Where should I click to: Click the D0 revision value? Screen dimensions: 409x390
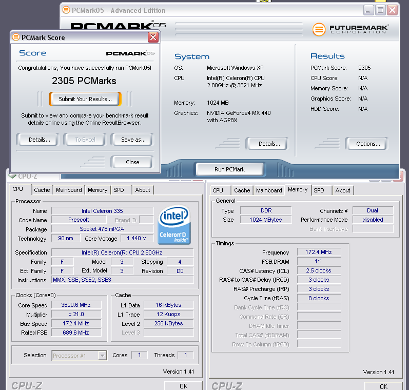[180, 271]
